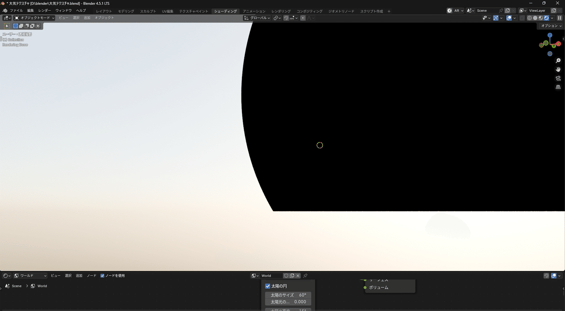Adjust the 太陽のサイズ 60° slider field
The width and height of the screenshot is (565, 311).
(288, 295)
